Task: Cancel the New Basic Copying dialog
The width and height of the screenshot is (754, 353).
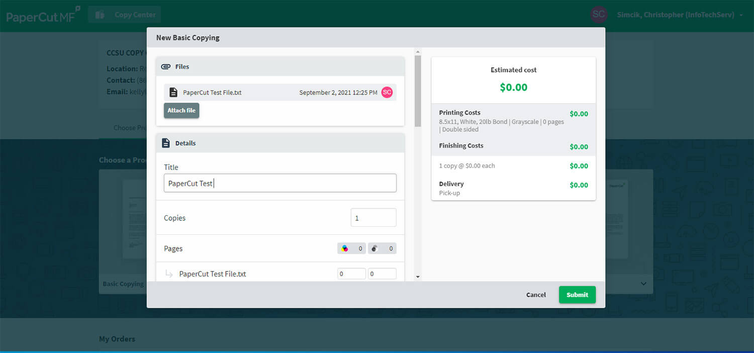Action: [536, 295]
